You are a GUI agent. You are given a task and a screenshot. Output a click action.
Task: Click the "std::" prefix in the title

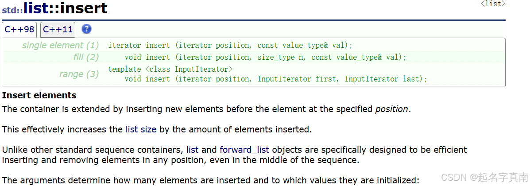(12, 10)
